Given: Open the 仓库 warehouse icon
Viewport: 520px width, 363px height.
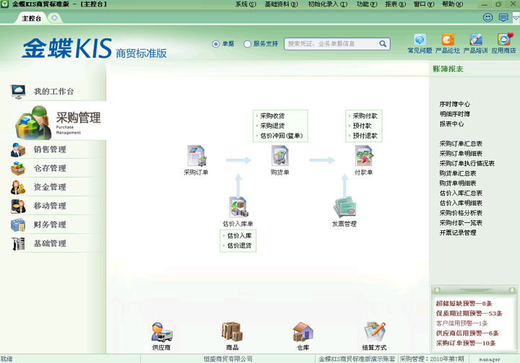Looking at the screenshot, I should (303, 333).
